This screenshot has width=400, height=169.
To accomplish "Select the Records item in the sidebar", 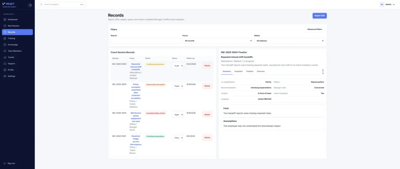I will point(17,32).
